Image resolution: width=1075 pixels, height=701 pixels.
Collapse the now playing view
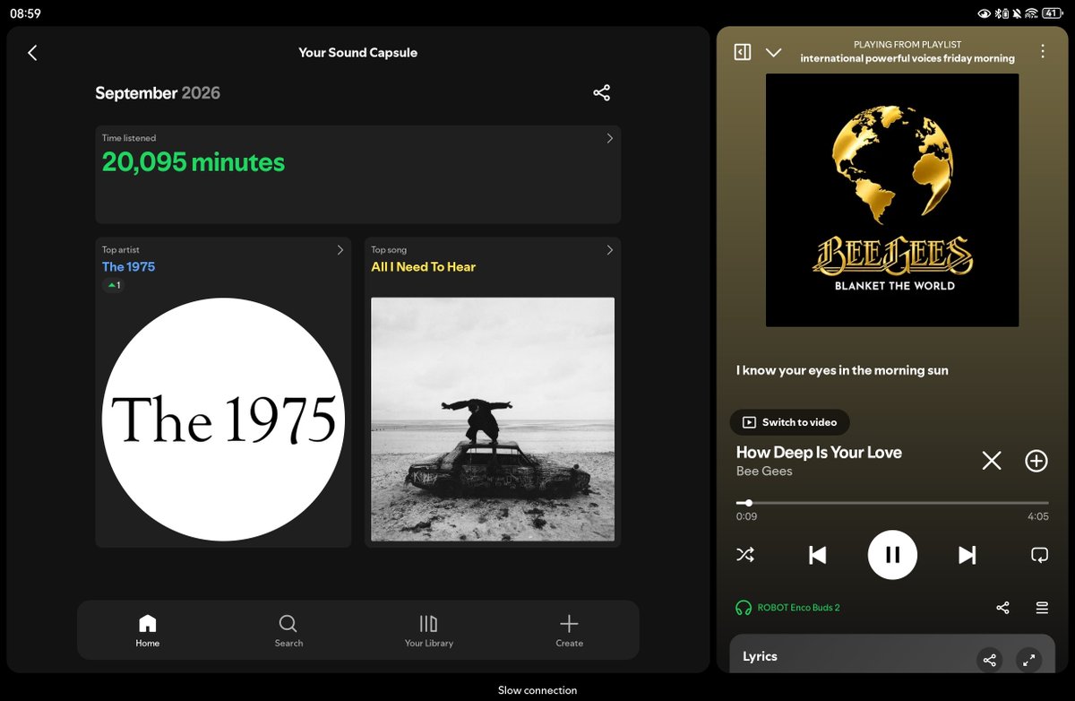[774, 53]
